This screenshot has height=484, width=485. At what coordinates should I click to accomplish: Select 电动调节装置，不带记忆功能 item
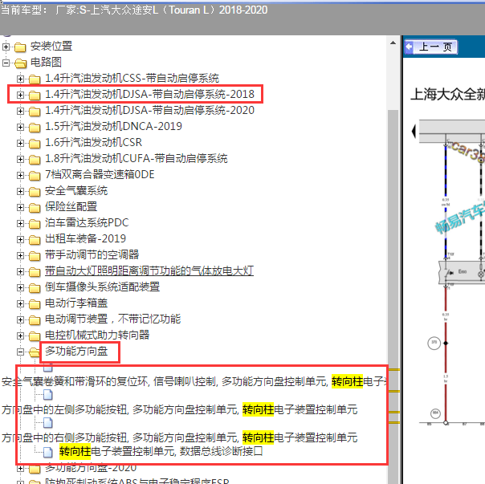pyautogui.click(x=113, y=319)
